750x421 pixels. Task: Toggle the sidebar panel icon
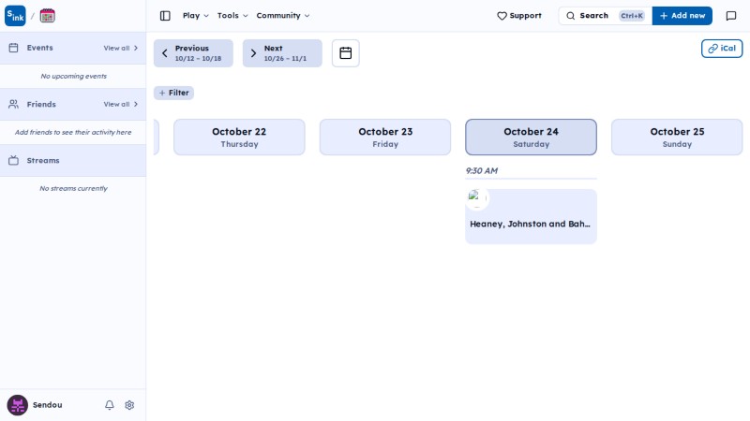click(165, 16)
